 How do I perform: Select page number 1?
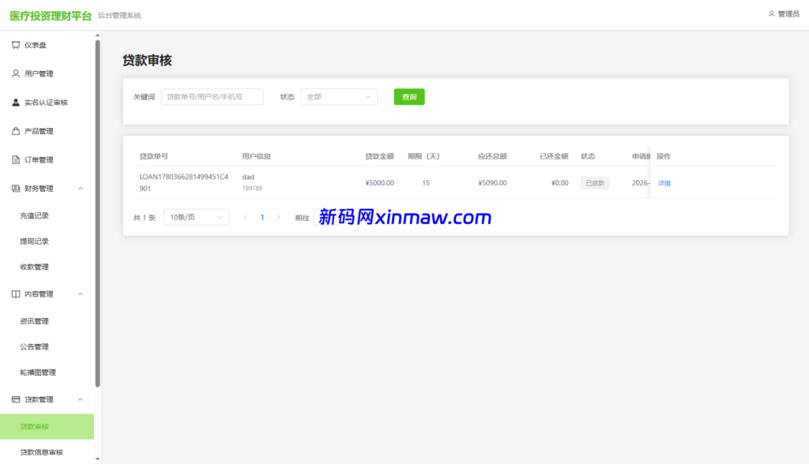point(262,217)
